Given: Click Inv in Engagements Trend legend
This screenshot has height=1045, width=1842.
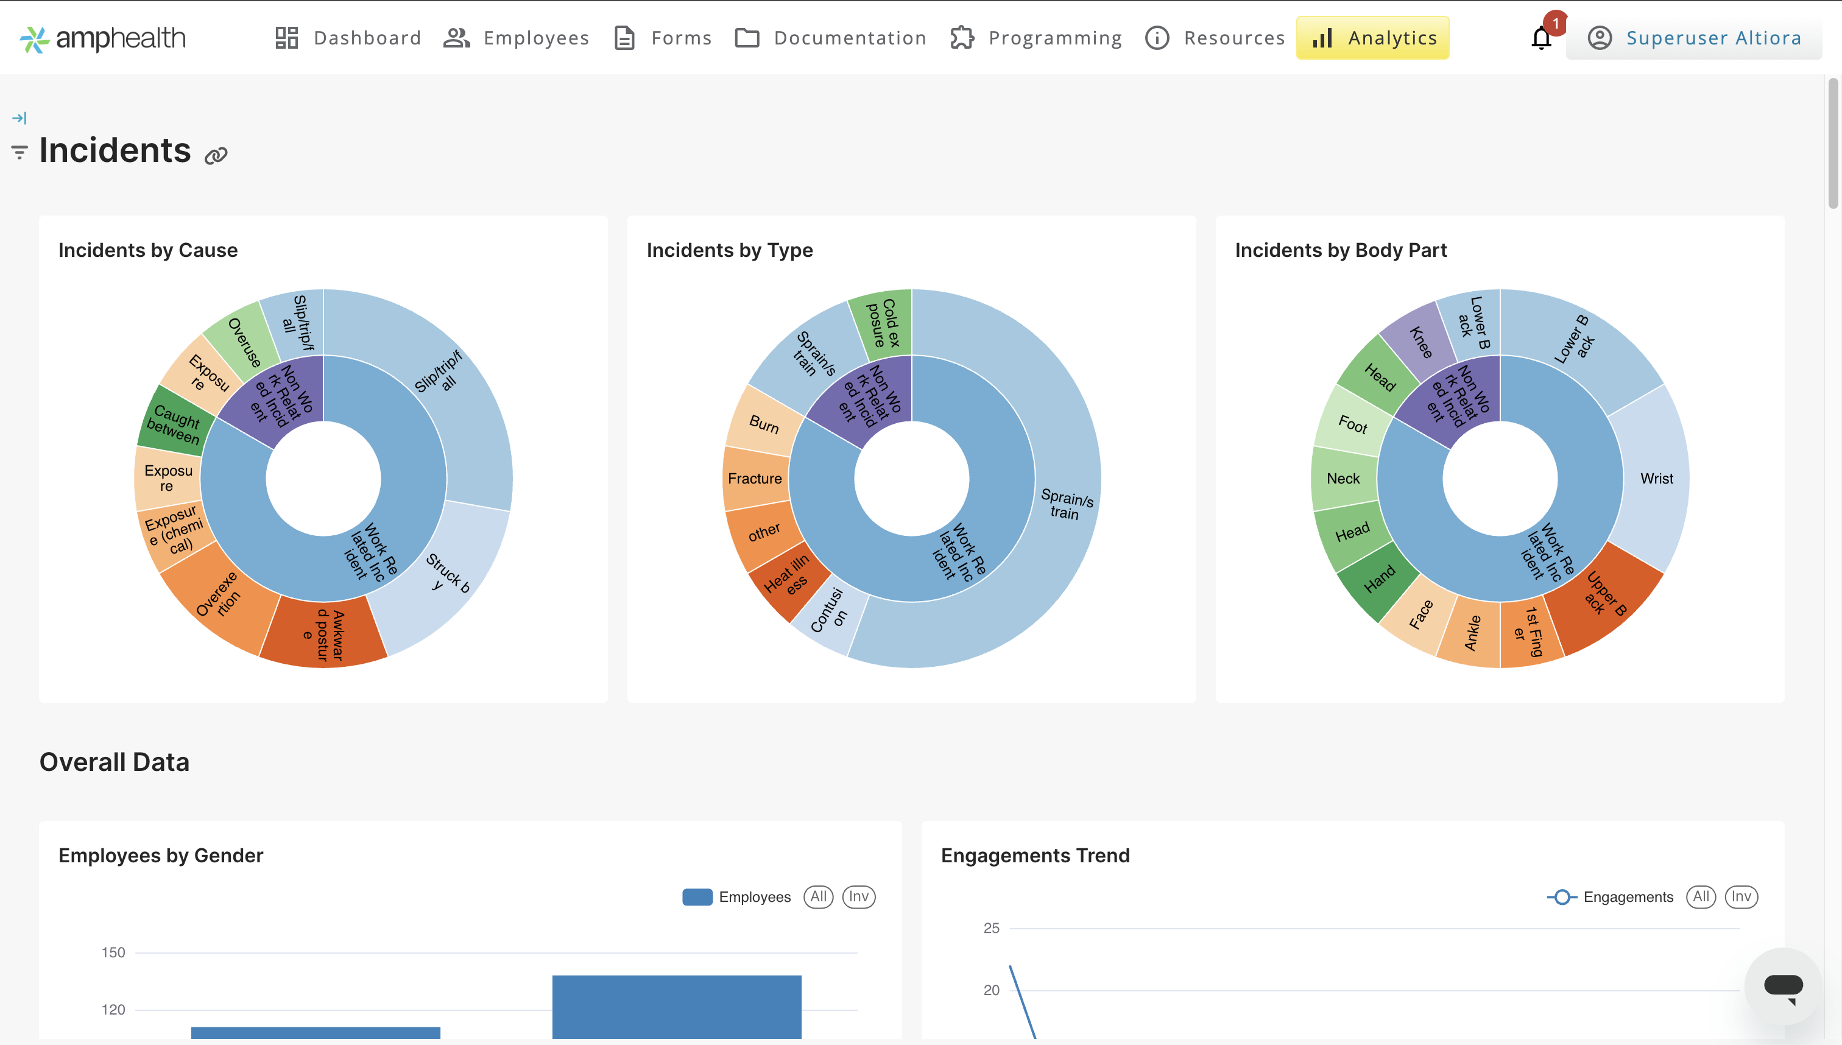Looking at the screenshot, I should coord(1741,897).
